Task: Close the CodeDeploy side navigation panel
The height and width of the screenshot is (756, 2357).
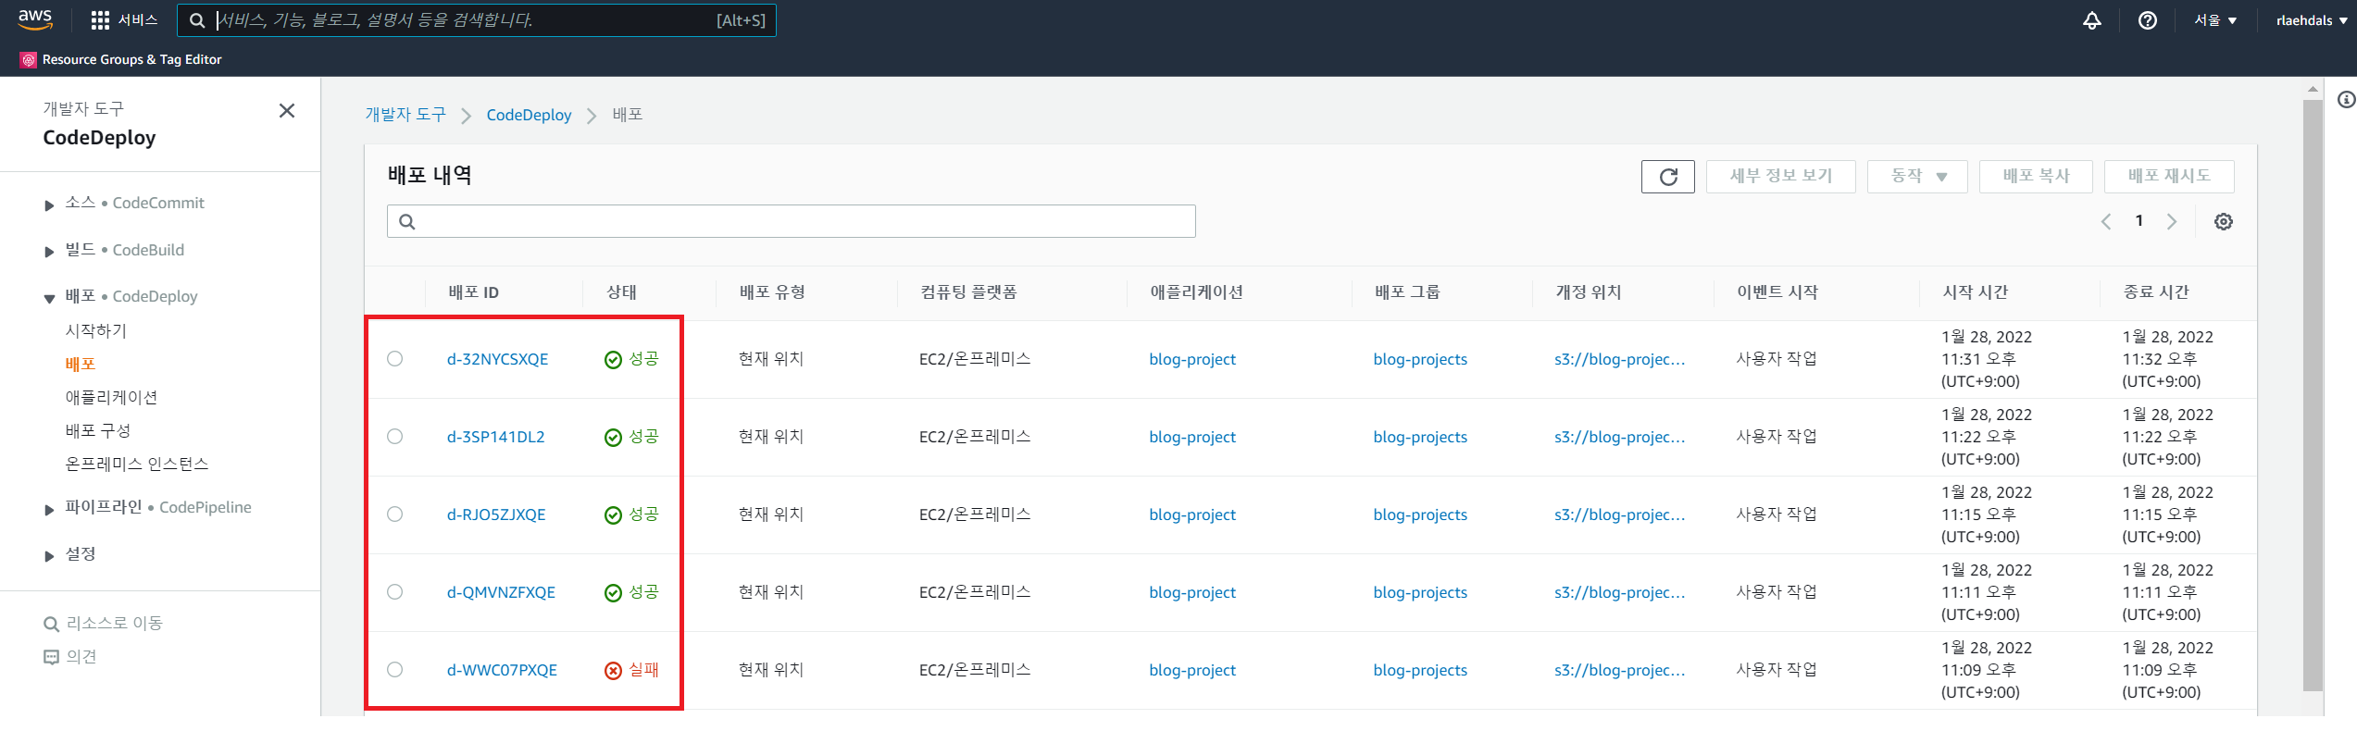Action: 287,111
